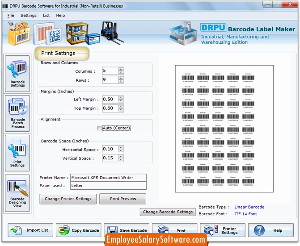This screenshot has height=246, width=300.
Task: Increase Horizontal Space with up arrow
Action: coord(121,147)
